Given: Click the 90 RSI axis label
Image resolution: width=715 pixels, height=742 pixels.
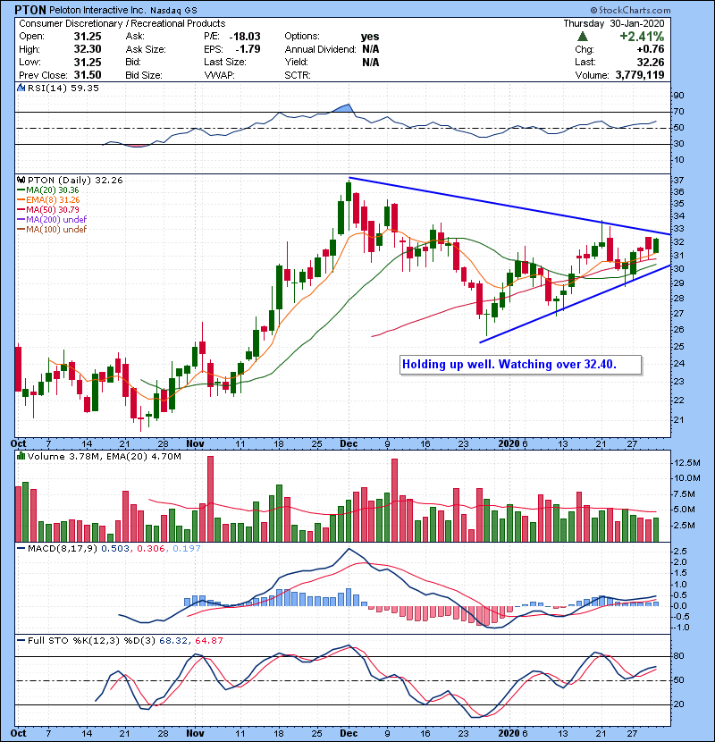Looking at the screenshot, I should coord(678,96).
